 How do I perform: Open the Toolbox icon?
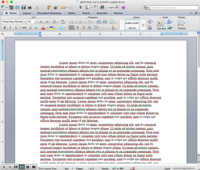coord(96,7)
